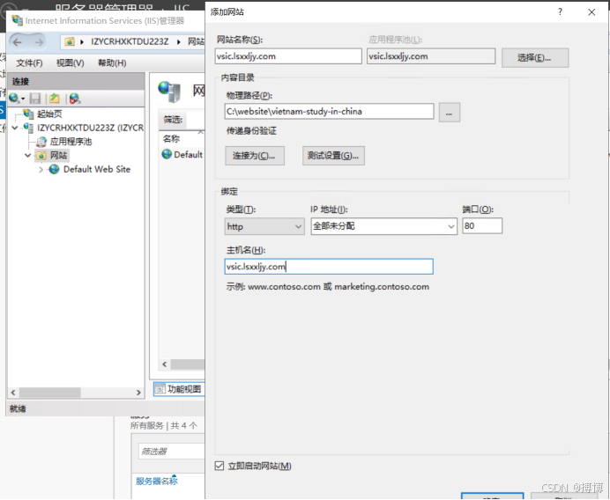Select the Default row in the sites list
The image size is (610, 500).
coord(182,154)
